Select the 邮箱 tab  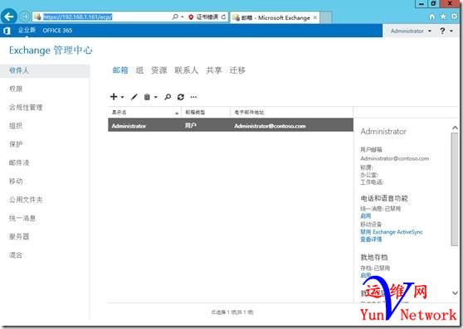[120, 70]
